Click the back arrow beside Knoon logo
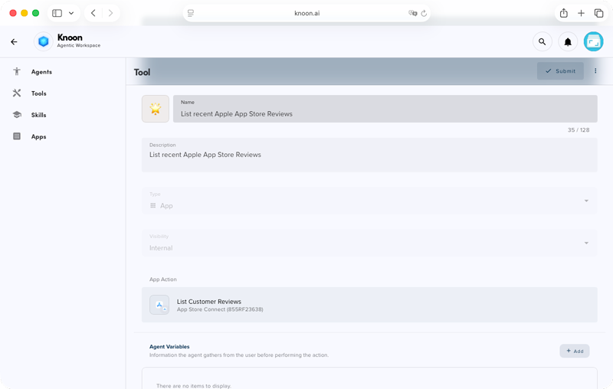613x389 pixels. click(14, 42)
